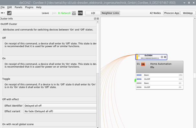
Task: Click the large gray circle on node 0x5984
Action: coord(162,57)
